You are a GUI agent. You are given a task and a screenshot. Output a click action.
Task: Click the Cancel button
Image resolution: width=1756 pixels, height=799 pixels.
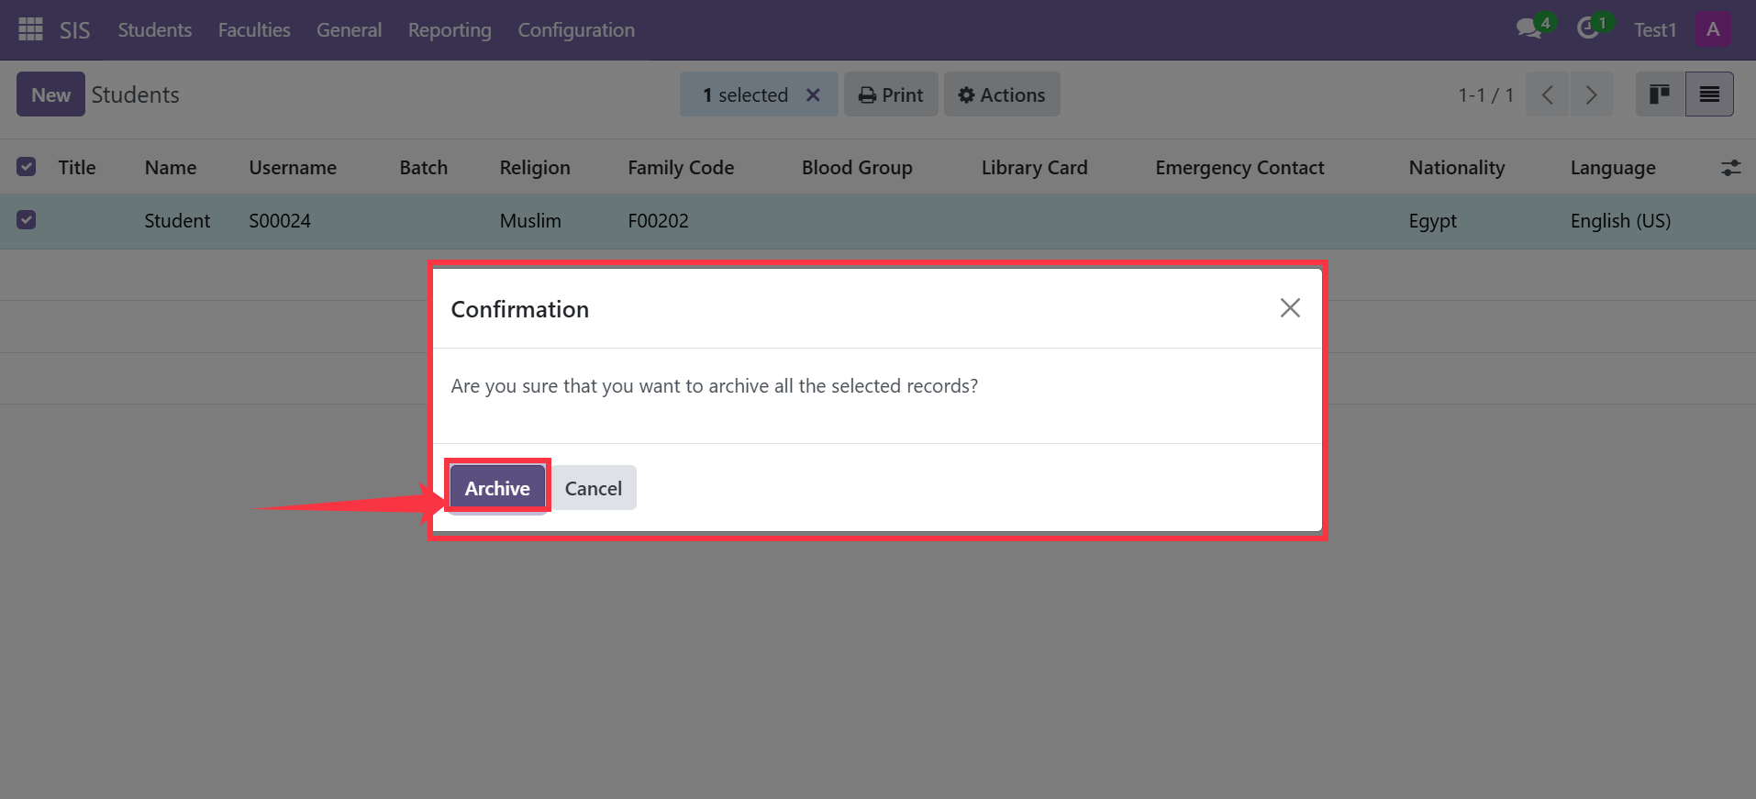(594, 488)
